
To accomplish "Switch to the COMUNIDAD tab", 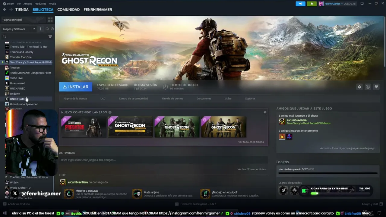I will click(68, 10).
